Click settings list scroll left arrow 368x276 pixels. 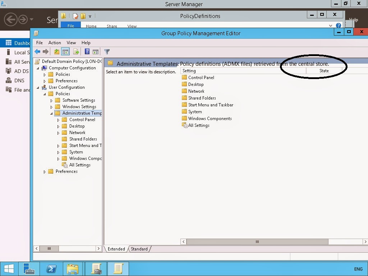183,241
